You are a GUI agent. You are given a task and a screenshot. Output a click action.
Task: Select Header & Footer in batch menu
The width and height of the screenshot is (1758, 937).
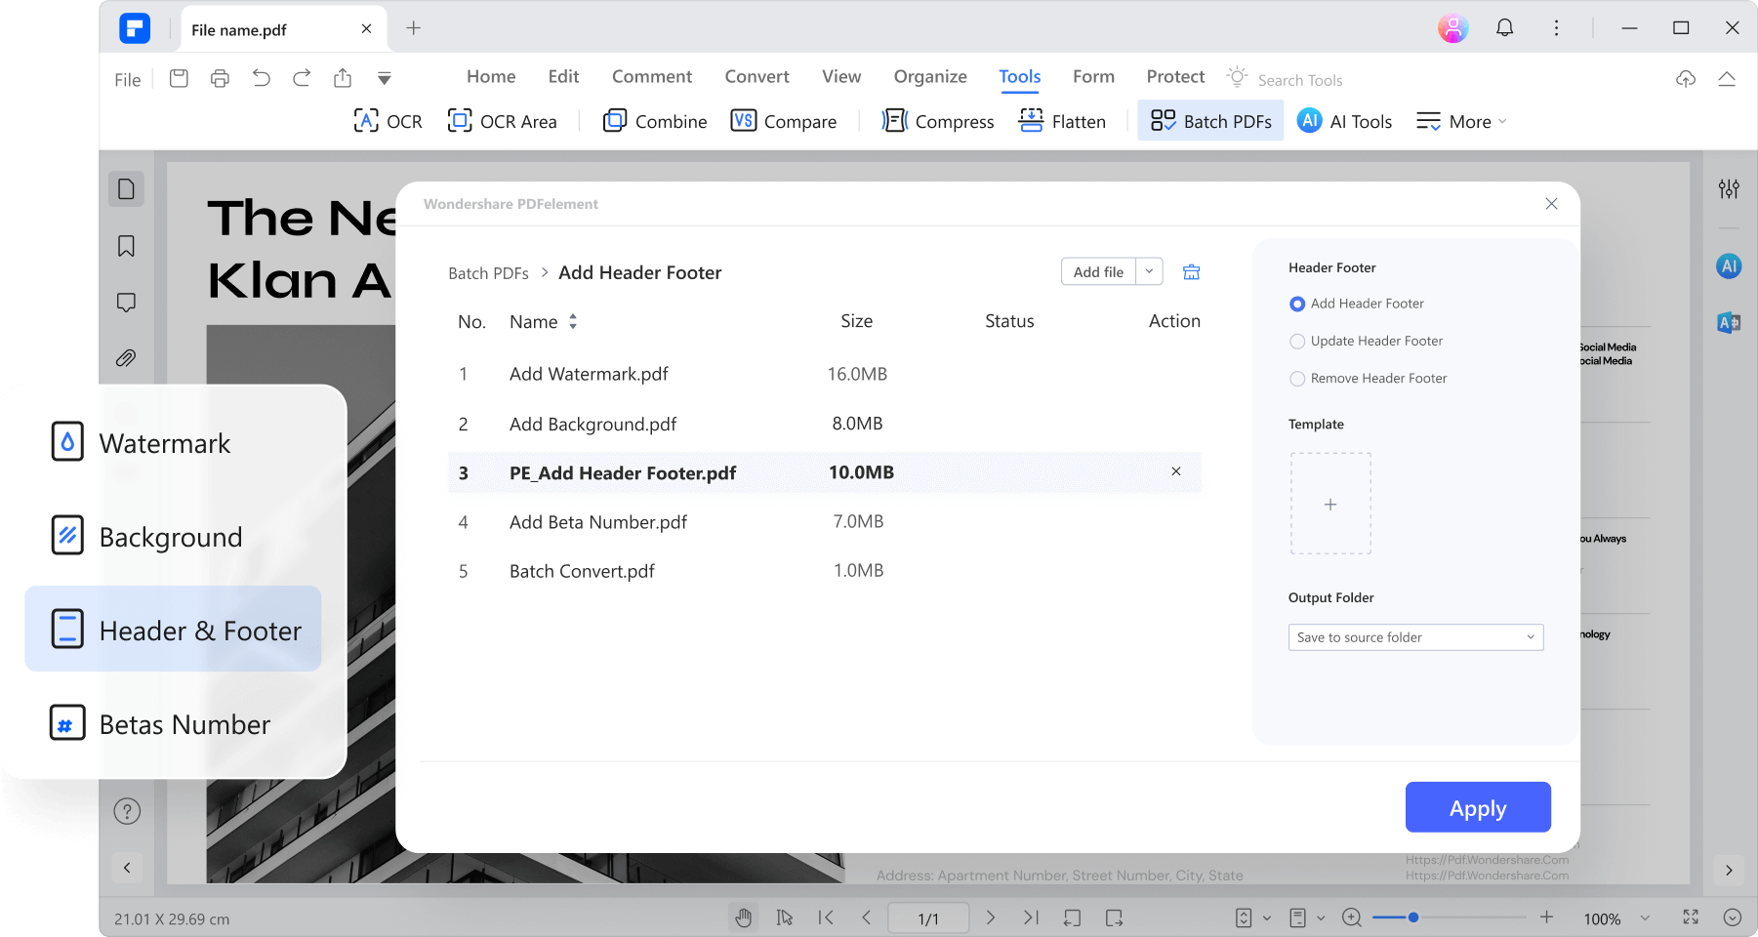[x=174, y=630]
